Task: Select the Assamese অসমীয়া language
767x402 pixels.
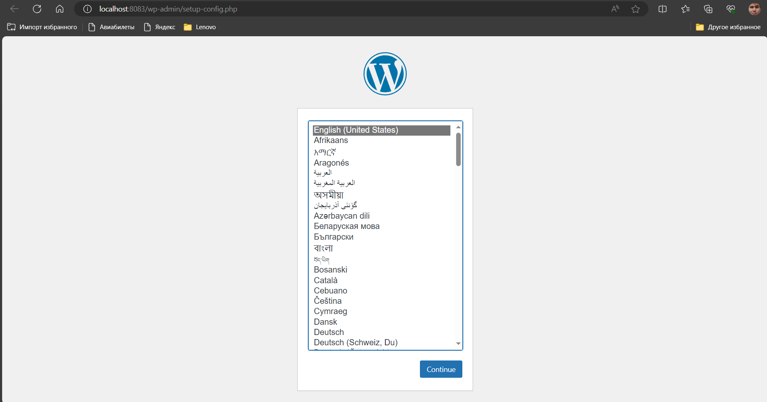Action: click(x=381, y=194)
